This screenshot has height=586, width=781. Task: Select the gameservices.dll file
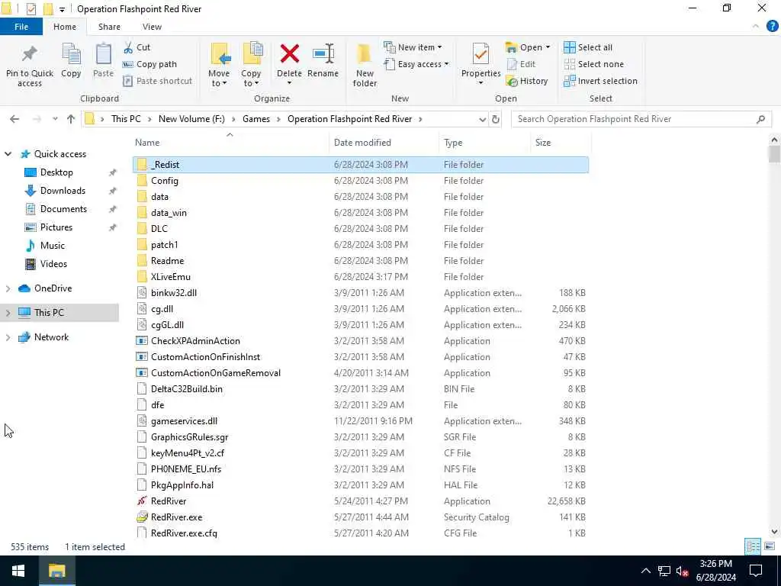click(x=361, y=421)
